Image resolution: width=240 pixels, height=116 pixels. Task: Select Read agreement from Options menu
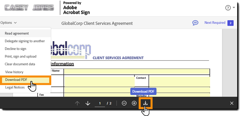click(17, 33)
